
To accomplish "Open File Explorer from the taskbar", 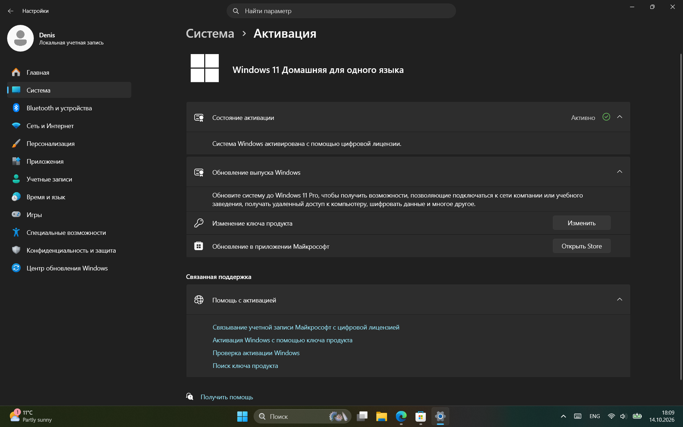I will pos(382,416).
